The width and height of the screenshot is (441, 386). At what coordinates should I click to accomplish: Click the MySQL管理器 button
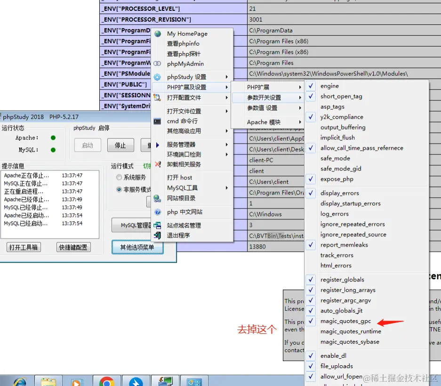tap(131, 225)
